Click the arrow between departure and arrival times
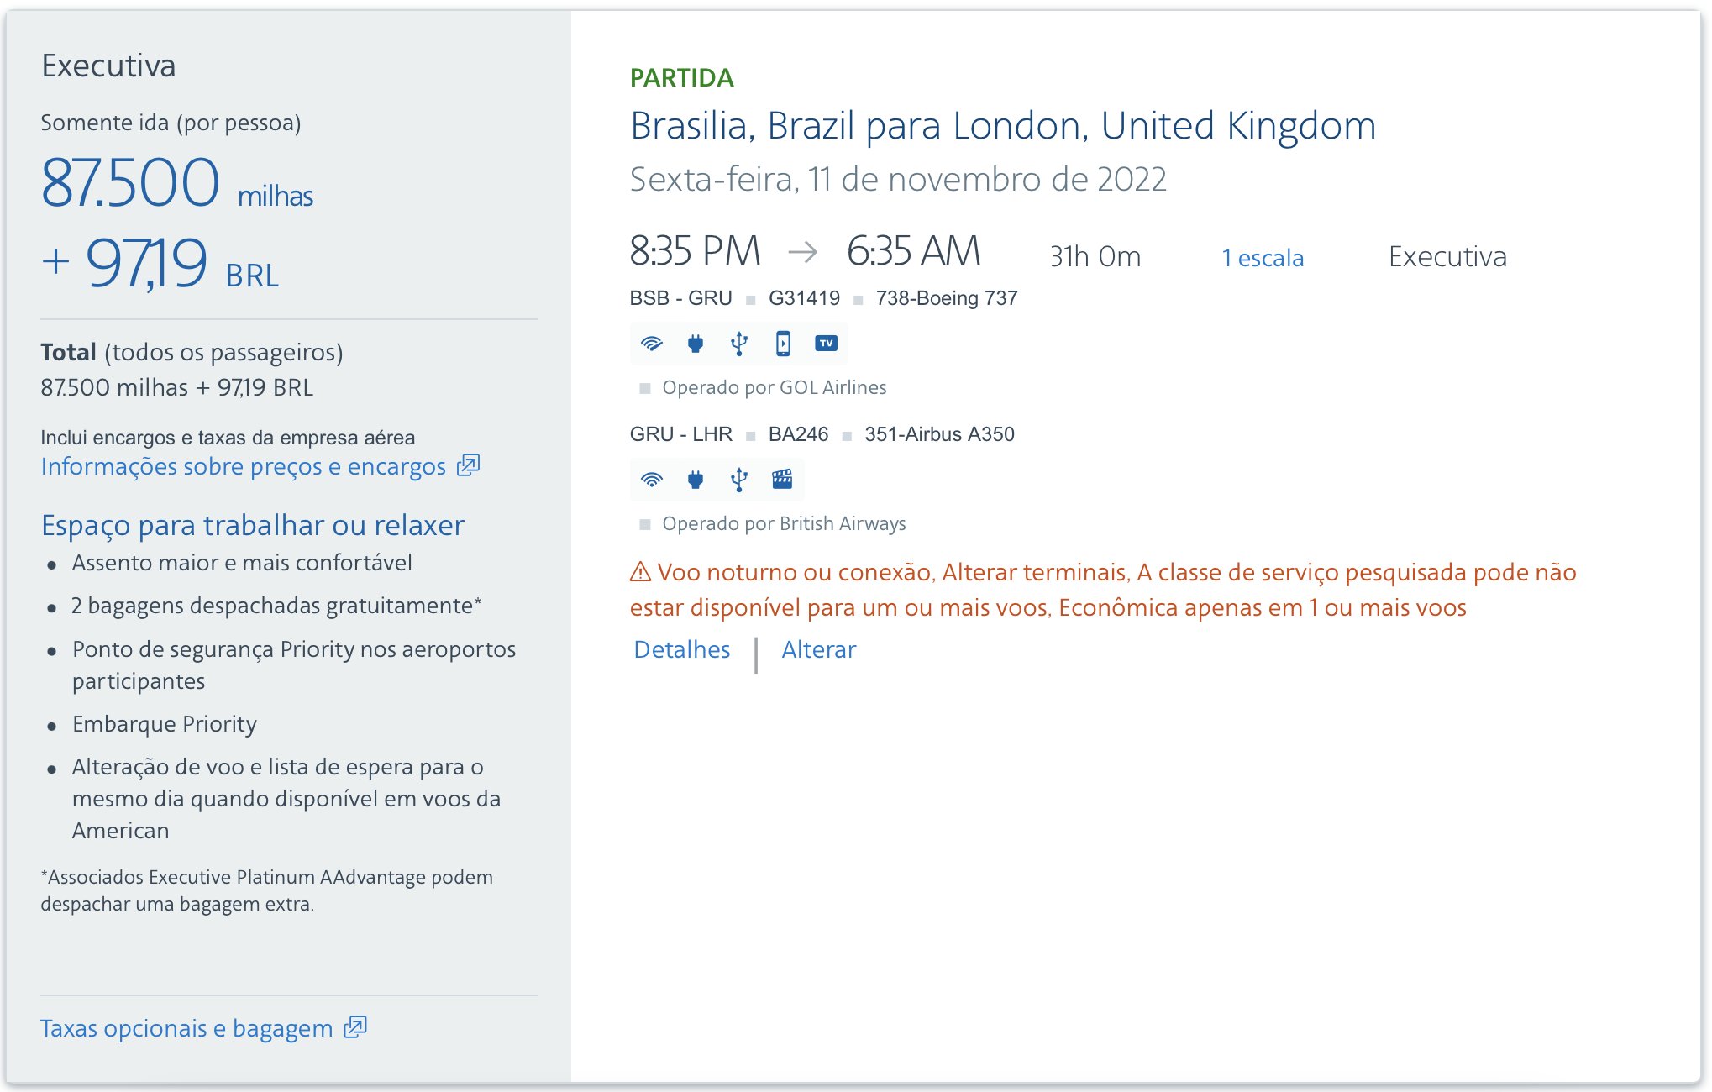This screenshot has height=1092, width=1712. click(x=803, y=252)
